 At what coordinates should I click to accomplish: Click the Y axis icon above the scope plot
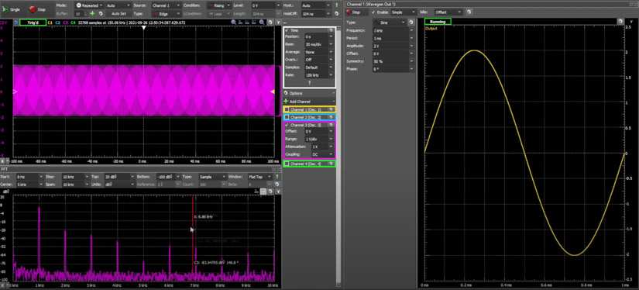(x=278, y=22)
